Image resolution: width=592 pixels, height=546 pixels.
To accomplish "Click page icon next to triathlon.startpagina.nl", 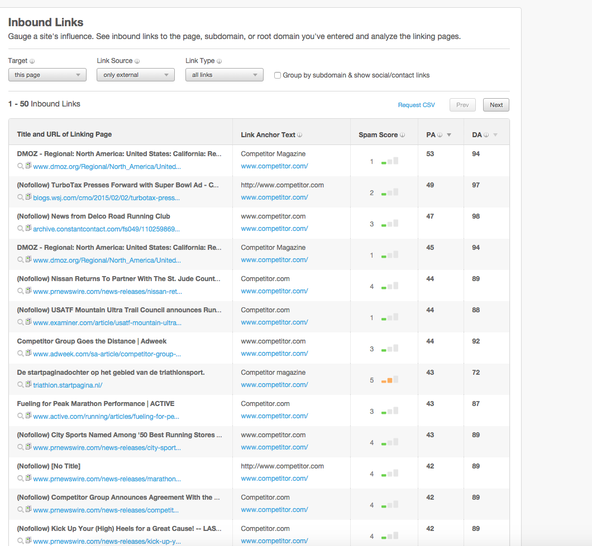I will [x=28, y=384].
